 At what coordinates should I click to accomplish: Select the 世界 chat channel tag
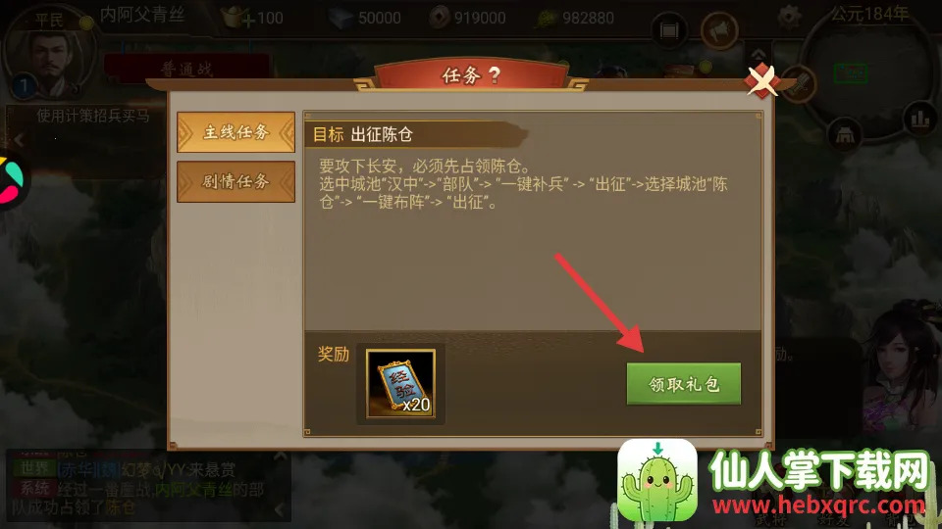point(34,468)
